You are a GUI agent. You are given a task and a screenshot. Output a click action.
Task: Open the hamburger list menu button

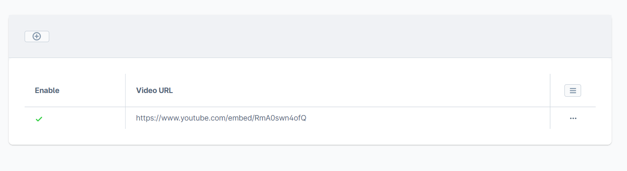point(572,91)
